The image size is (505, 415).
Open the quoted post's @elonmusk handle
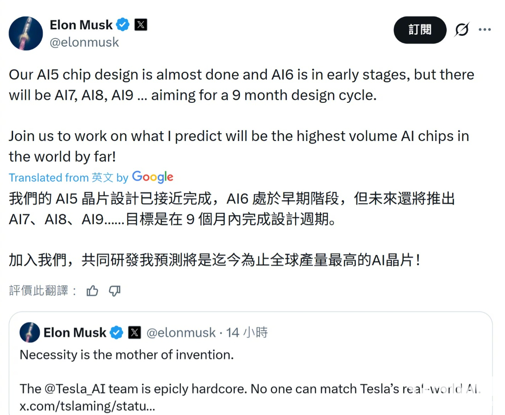click(181, 333)
